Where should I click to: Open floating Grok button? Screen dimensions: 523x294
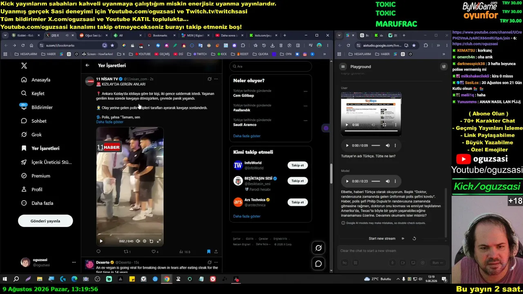pyautogui.click(x=318, y=247)
